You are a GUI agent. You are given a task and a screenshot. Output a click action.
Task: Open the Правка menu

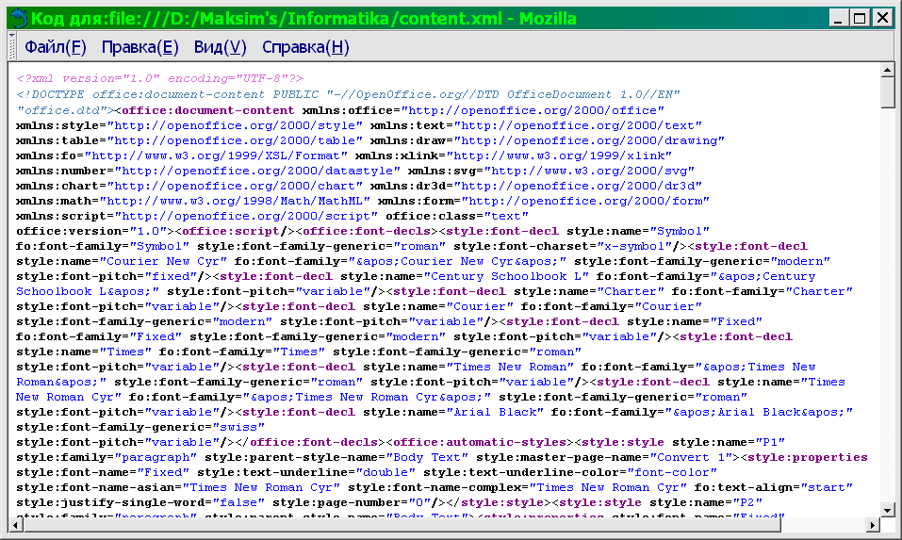(x=139, y=47)
